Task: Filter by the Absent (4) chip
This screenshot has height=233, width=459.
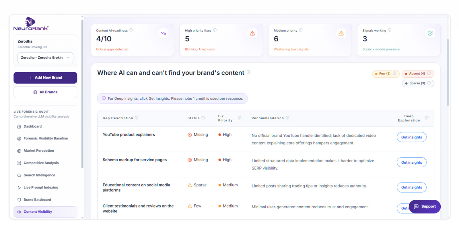Action: [418, 74]
